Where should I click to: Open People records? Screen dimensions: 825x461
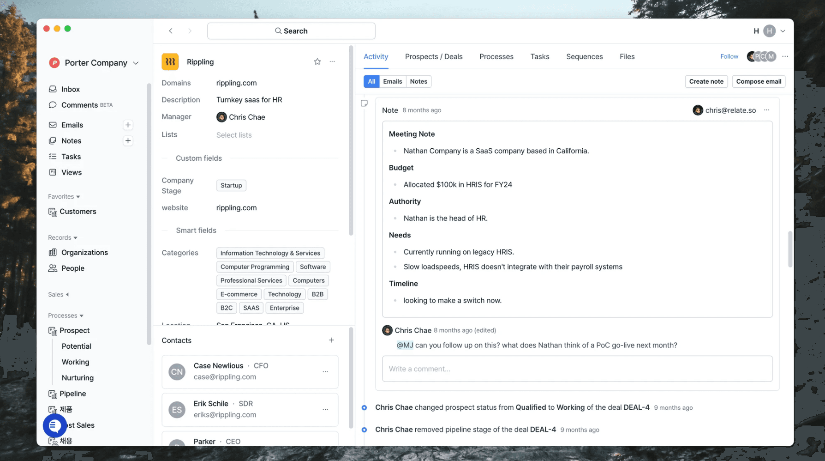click(x=72, y=268)
